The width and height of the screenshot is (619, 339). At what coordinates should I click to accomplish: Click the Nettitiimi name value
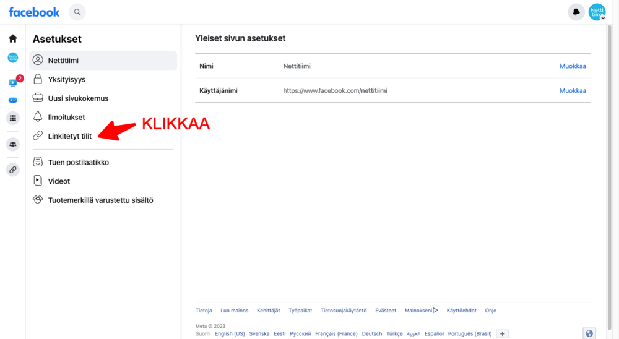click(297, 66)
